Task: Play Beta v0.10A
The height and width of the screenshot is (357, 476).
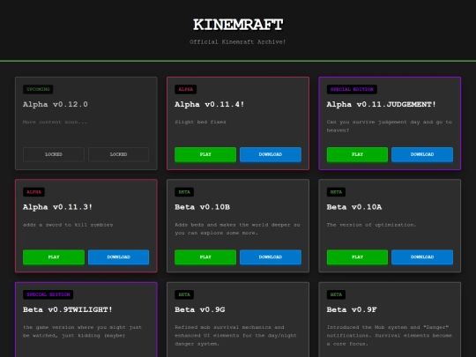Action: click(x=357, y=257)
